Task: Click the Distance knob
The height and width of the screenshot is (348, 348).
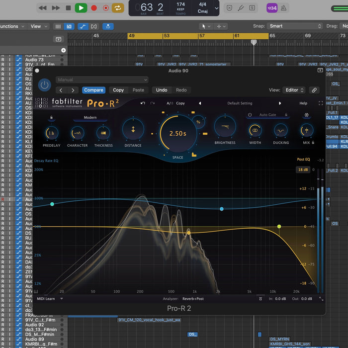Action: click(133, 129)
